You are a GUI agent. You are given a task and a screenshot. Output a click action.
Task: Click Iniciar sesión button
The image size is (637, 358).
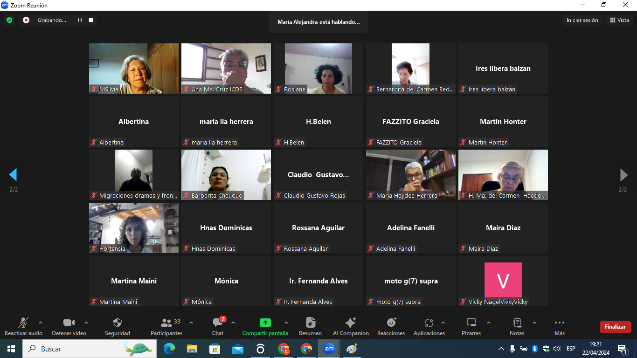582,20
